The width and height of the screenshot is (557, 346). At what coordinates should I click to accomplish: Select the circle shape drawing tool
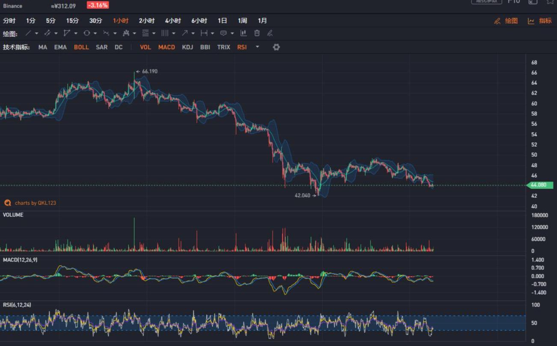click(87, 33)
